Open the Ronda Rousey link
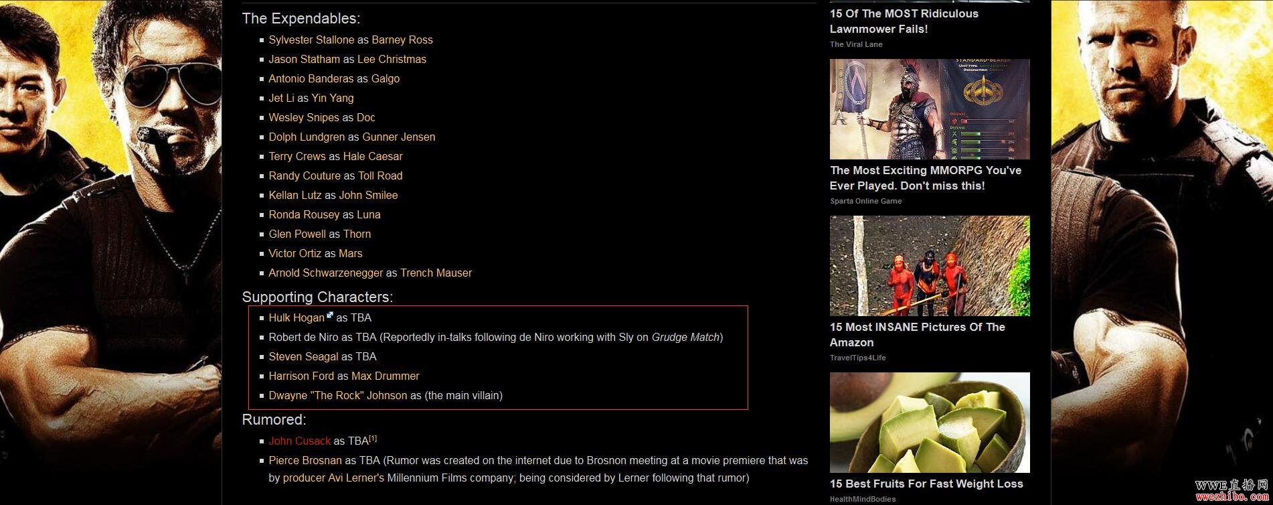The image size is (1273, 505). tap(304, 214)
